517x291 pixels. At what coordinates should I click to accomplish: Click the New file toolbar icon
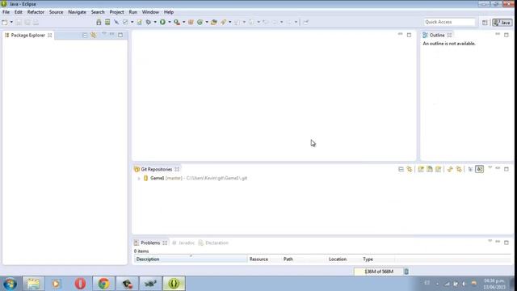[5, 23]
